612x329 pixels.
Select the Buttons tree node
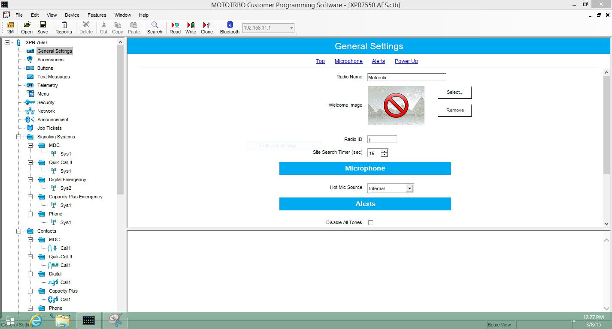click(x=45, y=68)
